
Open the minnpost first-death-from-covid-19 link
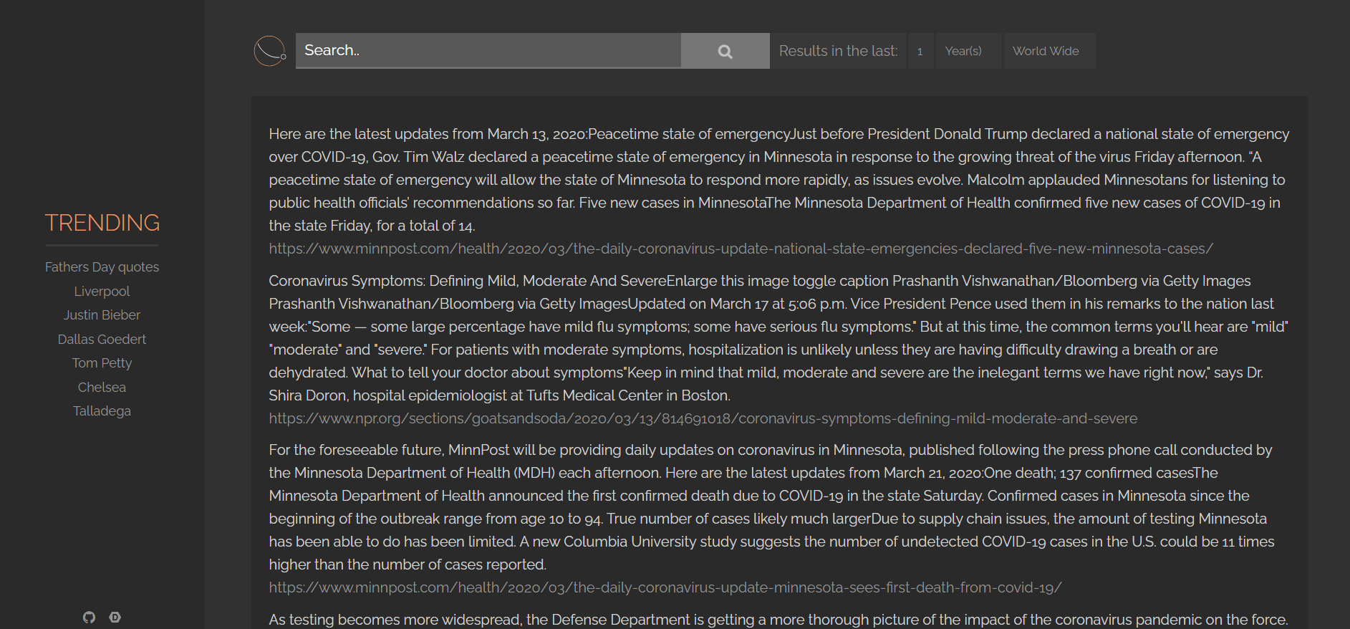tap(665, 587)
